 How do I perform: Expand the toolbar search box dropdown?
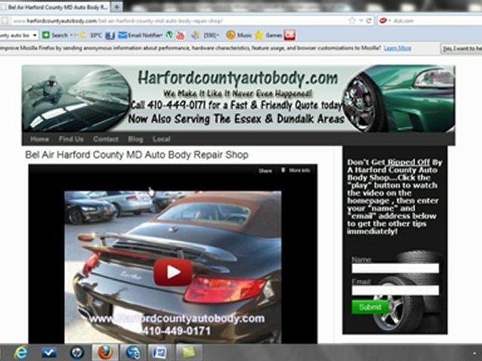click(x=35, y=36)
